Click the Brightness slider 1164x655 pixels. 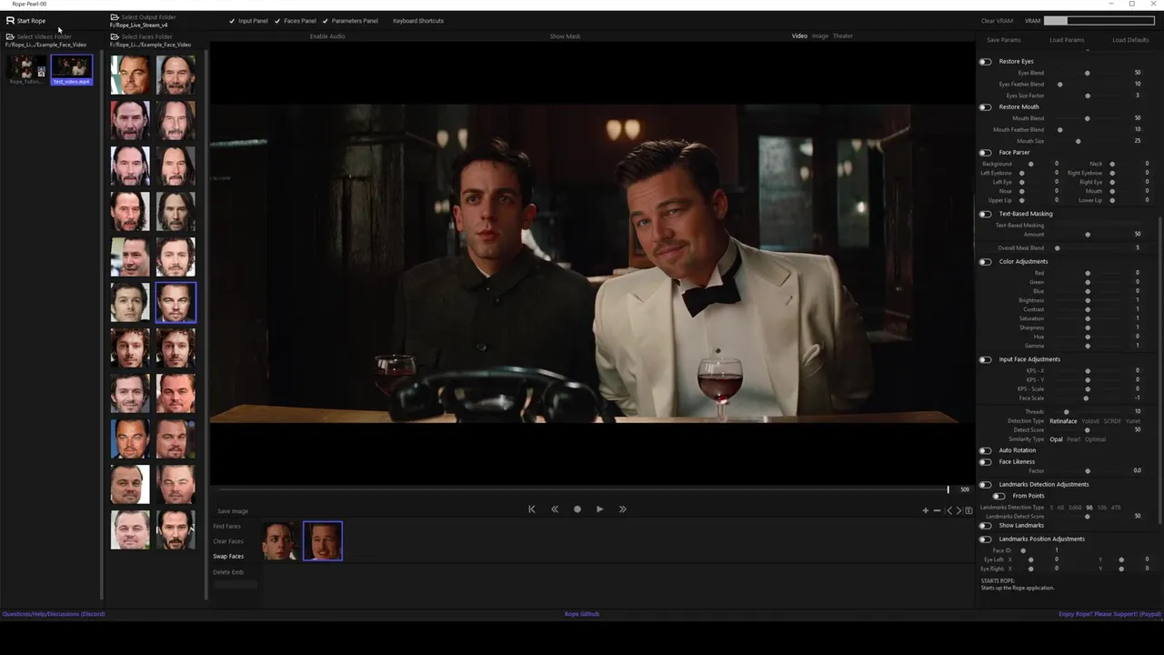pos(1088,300)
